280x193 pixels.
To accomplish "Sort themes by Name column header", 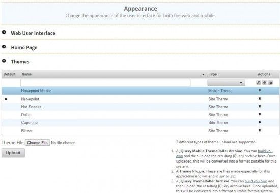I will pos(27,74).
